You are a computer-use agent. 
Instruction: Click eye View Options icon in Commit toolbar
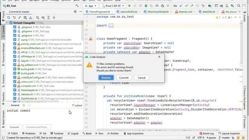coord(43,17)
